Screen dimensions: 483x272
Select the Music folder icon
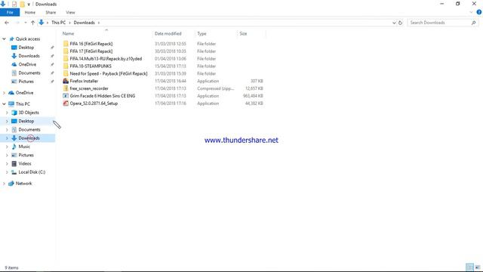(14, 147)
